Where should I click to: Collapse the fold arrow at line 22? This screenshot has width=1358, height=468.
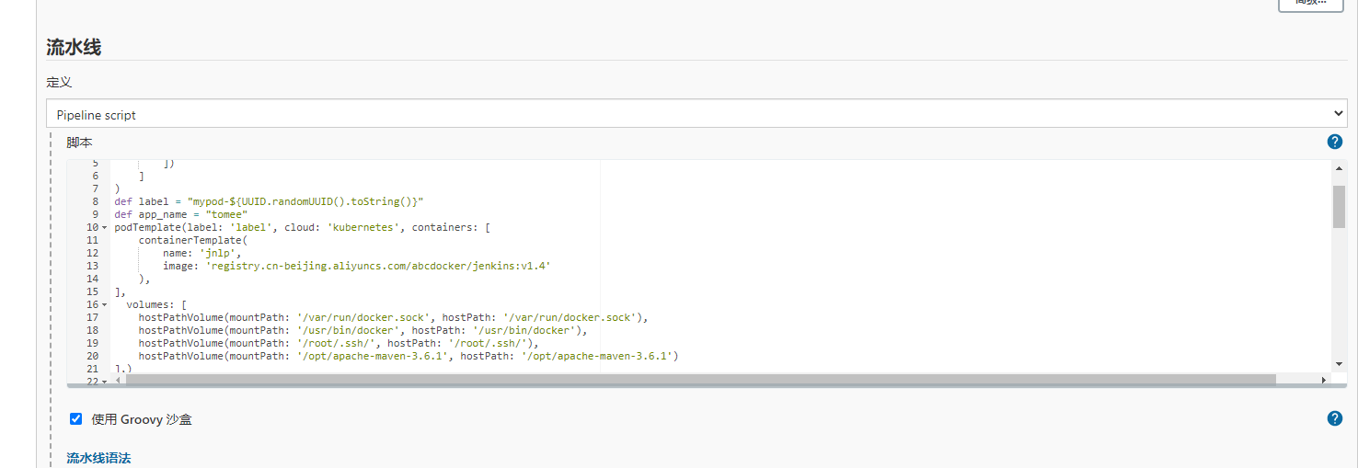(104, 381)
